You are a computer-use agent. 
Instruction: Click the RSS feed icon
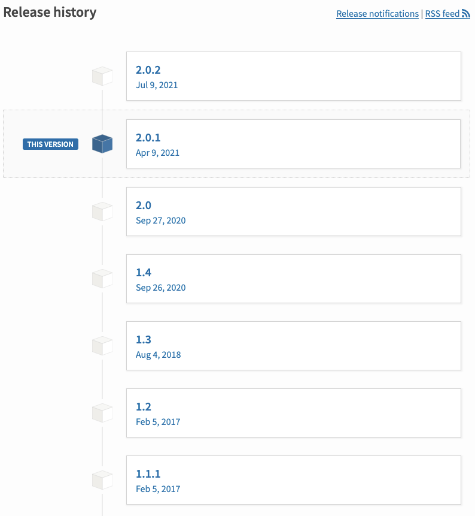click(466, 14)
